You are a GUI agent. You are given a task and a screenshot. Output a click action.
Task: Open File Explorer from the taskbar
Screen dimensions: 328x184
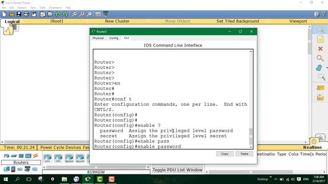(x=64, y=179)
